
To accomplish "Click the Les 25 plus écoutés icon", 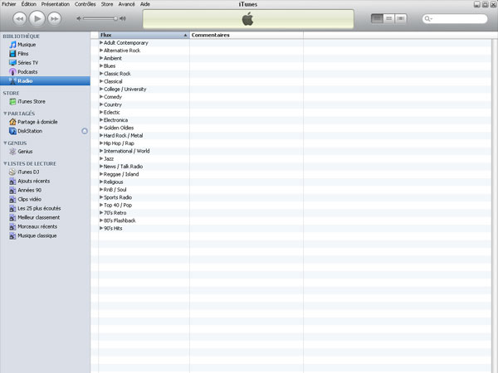I will coord(12,209).
